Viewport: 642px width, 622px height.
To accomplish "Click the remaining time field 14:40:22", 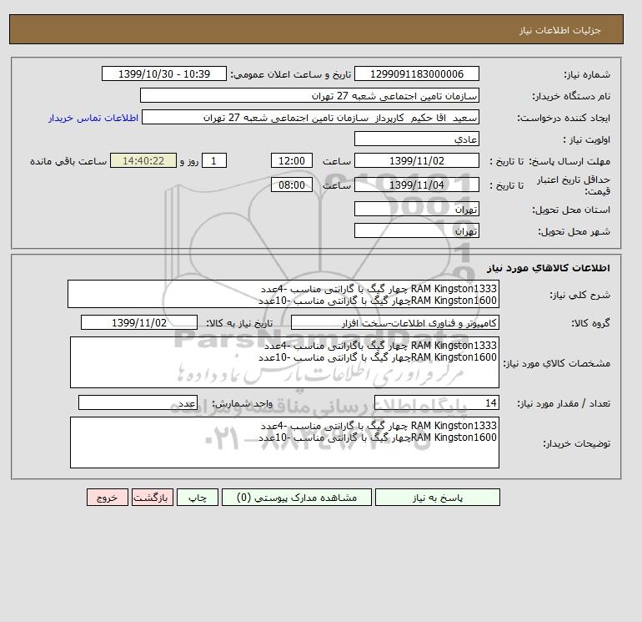I will (x=143, y=161).
